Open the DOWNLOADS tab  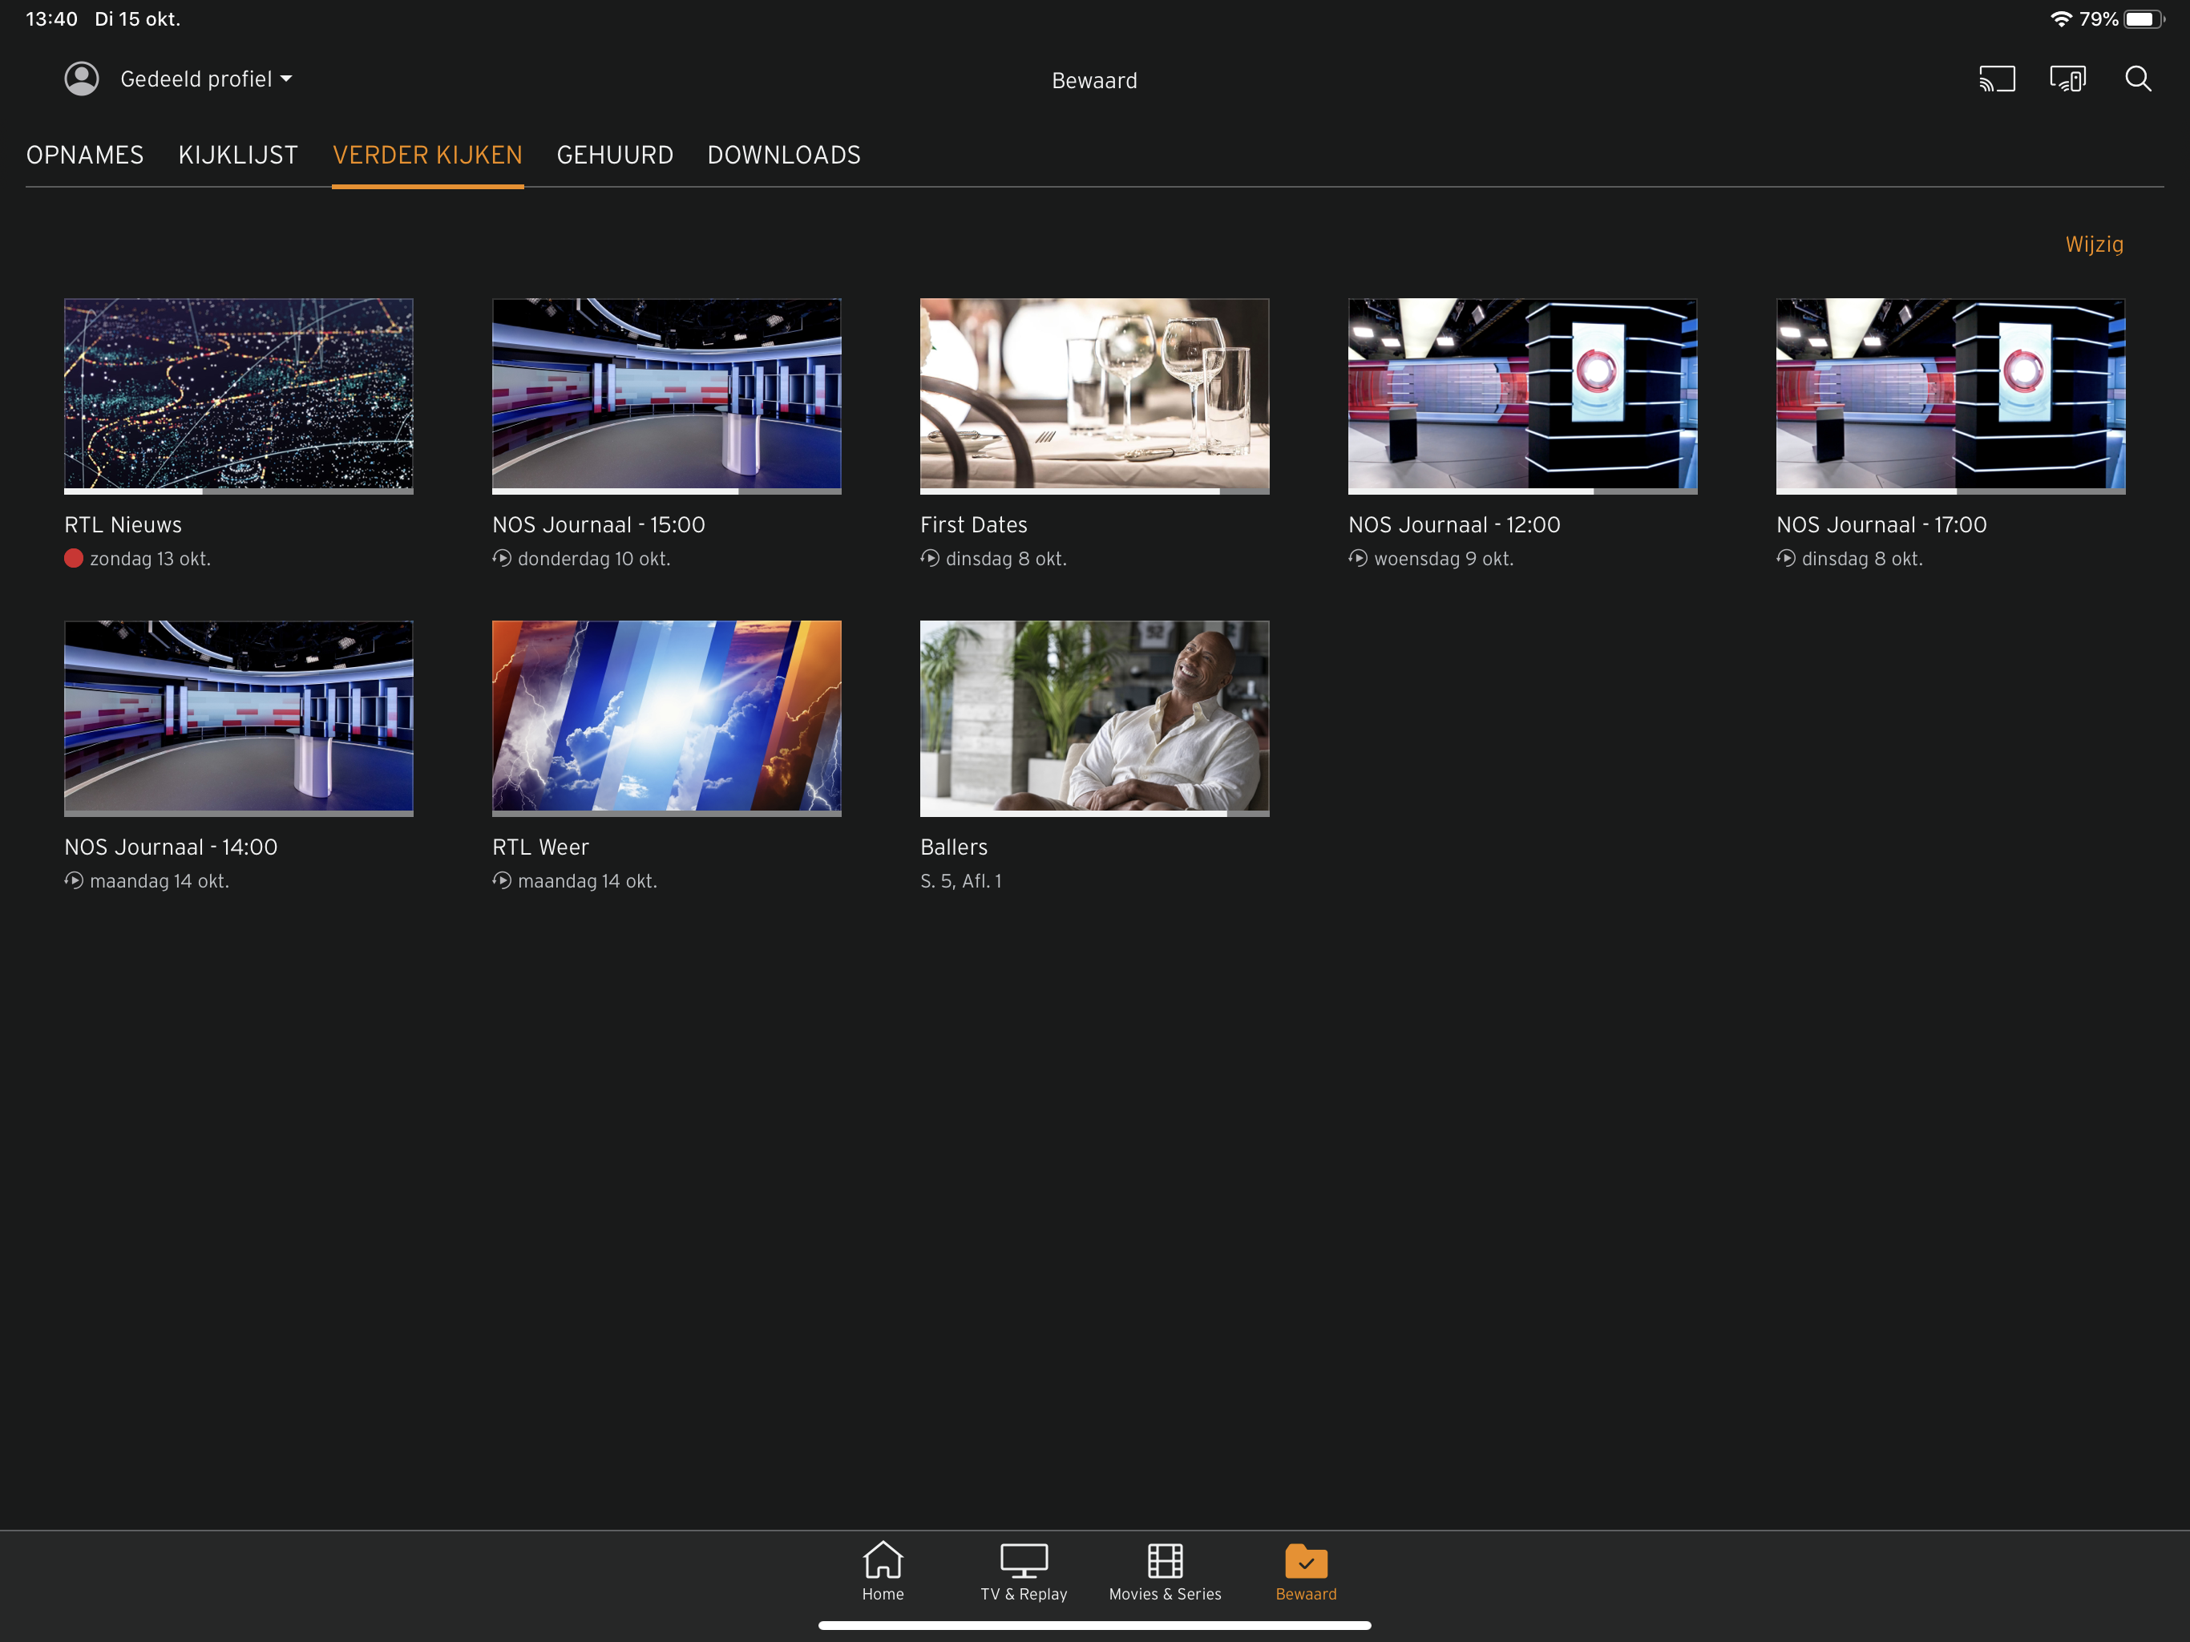pos(783,156)
